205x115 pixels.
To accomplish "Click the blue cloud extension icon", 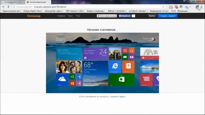I will (187, 7).
